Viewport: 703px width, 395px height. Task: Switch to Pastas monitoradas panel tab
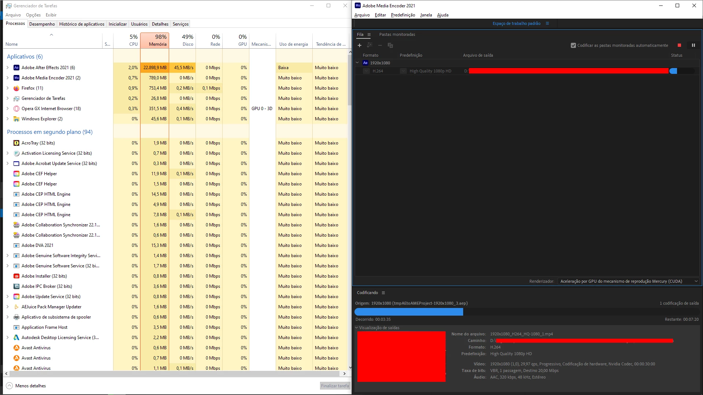tap(397, 35)
